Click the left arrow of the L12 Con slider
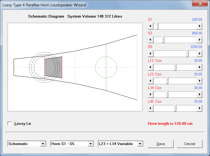Viewport: 210px width, 156px height. coord(151,67)
